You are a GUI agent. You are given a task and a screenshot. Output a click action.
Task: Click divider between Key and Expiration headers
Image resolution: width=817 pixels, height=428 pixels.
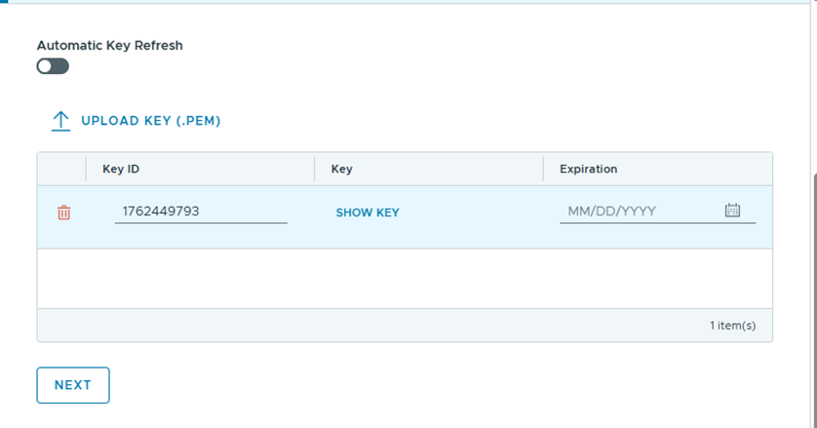click(x=543, y=169)
